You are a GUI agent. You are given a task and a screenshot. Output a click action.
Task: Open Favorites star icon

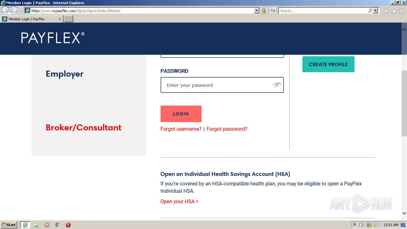click(x=394, y=11)
